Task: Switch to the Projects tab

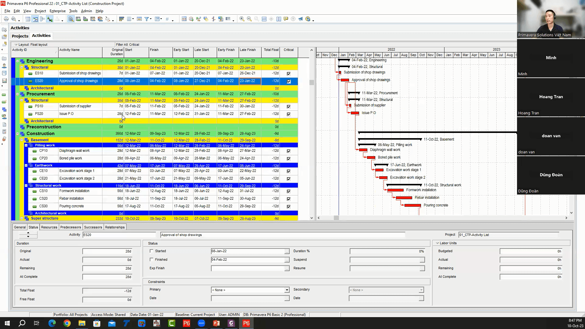Action: tap(20, 36)
